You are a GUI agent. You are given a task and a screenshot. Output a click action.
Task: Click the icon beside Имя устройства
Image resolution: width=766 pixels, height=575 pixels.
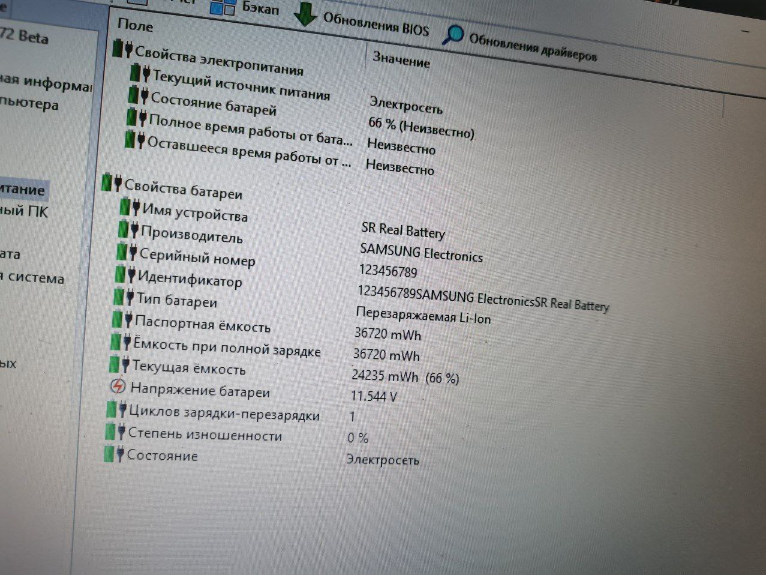pos(130,208)
